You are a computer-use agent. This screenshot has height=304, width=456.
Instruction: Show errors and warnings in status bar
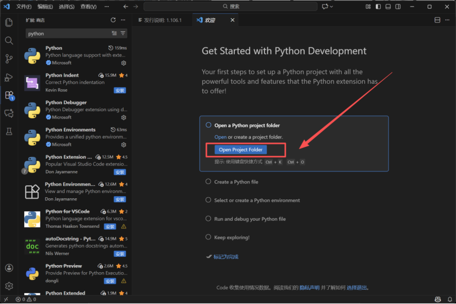tap(26, 299)
